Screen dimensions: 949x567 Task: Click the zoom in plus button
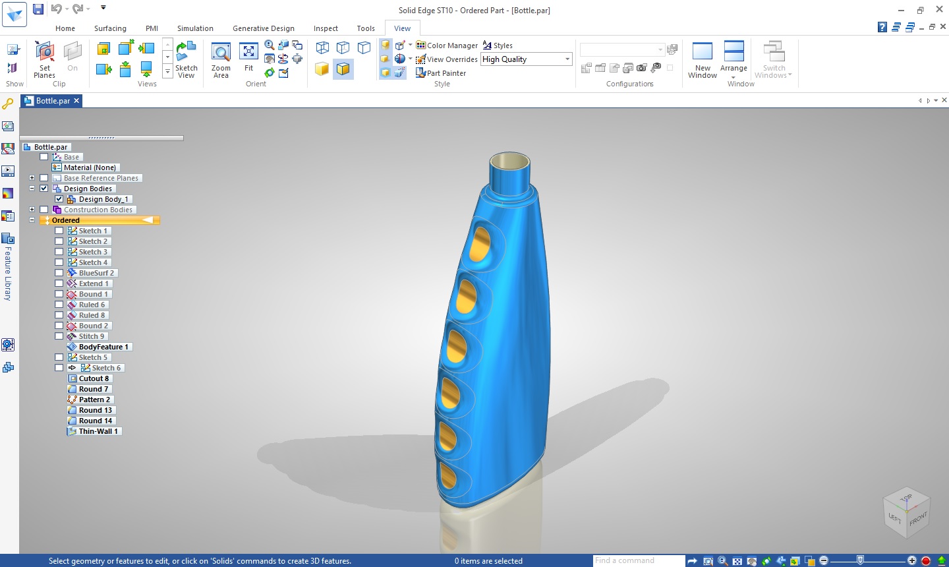click(911, 561)
